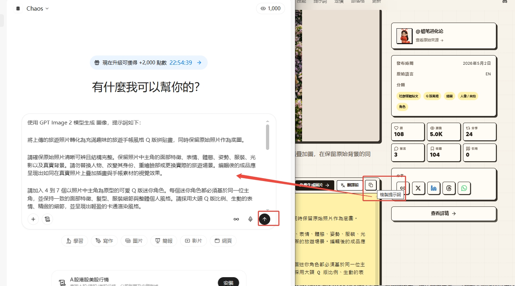
Task: Click the prompt box scrollbar thumb
Action: pyautogui.click(x=268, y=137)
